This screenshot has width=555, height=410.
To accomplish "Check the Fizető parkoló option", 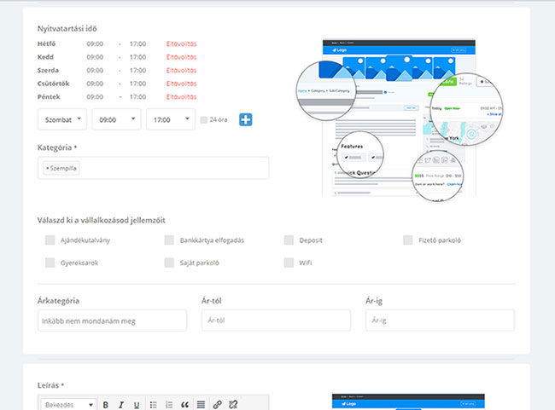I will click(408, 240).
